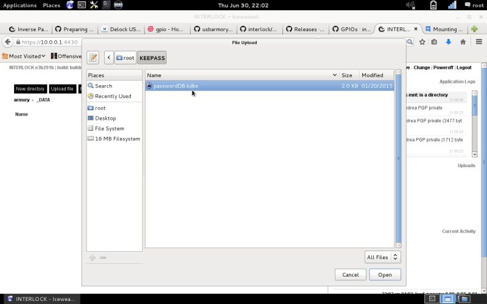Open a new tab with the green plus icon
The width and height of the screenshot is (487, 304).
coord(474,29)
